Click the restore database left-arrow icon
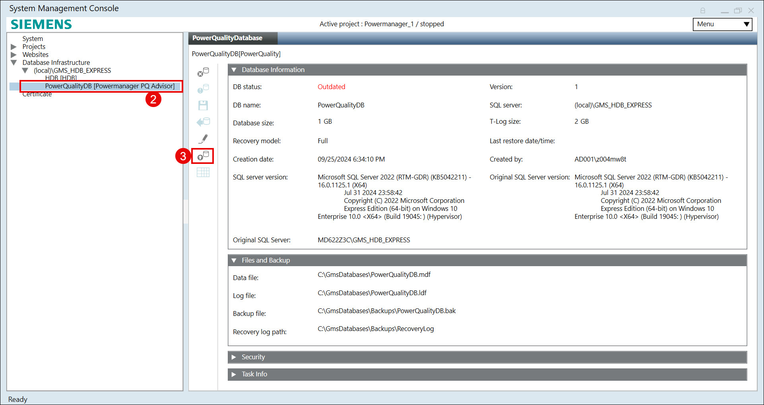This screenshot has width=764, height=405. 203,122
